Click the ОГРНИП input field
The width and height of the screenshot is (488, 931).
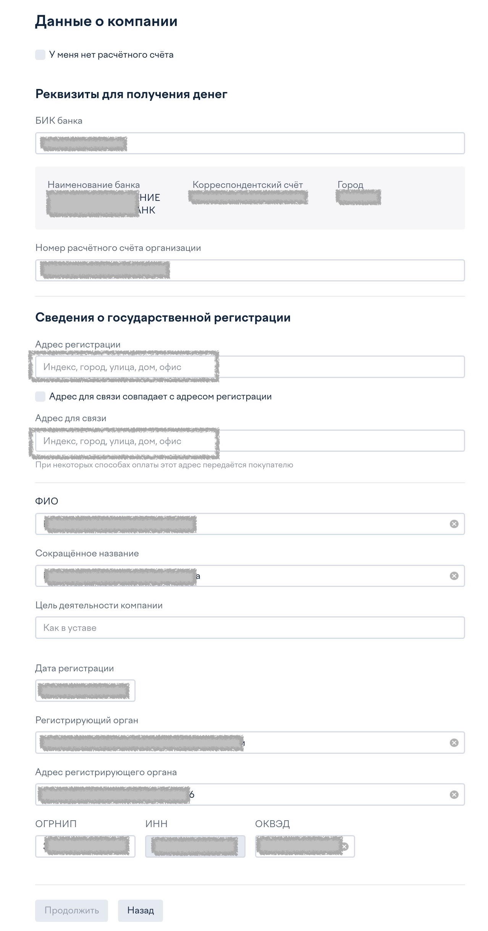coord(85,847)
